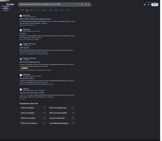Click the Google logo
Screen dimensions: 162x141
point(10,4)
